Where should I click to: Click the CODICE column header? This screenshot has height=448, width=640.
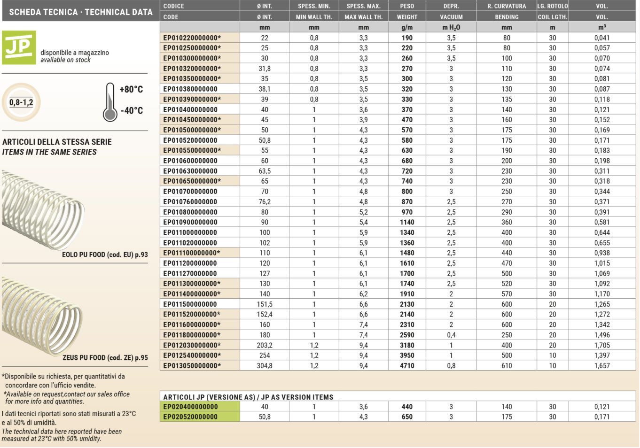click(174, 6)
